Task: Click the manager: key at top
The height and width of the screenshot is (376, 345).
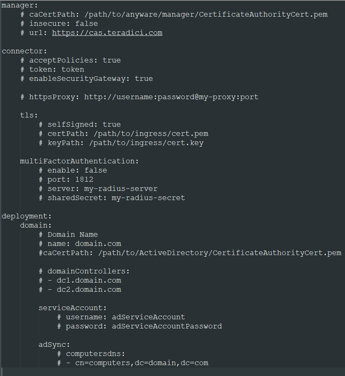Action: pos(20,5)
